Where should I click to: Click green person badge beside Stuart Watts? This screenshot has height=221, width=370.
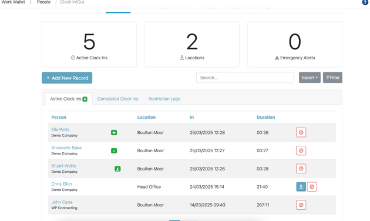(117, 169)
